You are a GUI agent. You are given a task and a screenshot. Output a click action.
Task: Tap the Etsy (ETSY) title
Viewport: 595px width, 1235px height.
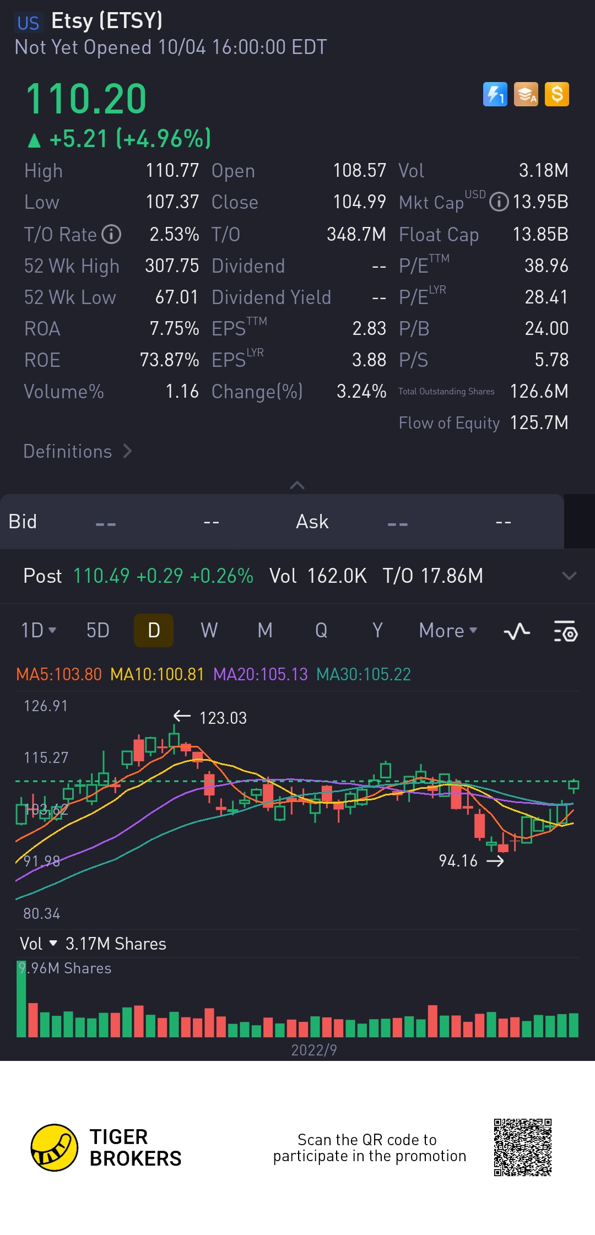[x=107, y=21]
